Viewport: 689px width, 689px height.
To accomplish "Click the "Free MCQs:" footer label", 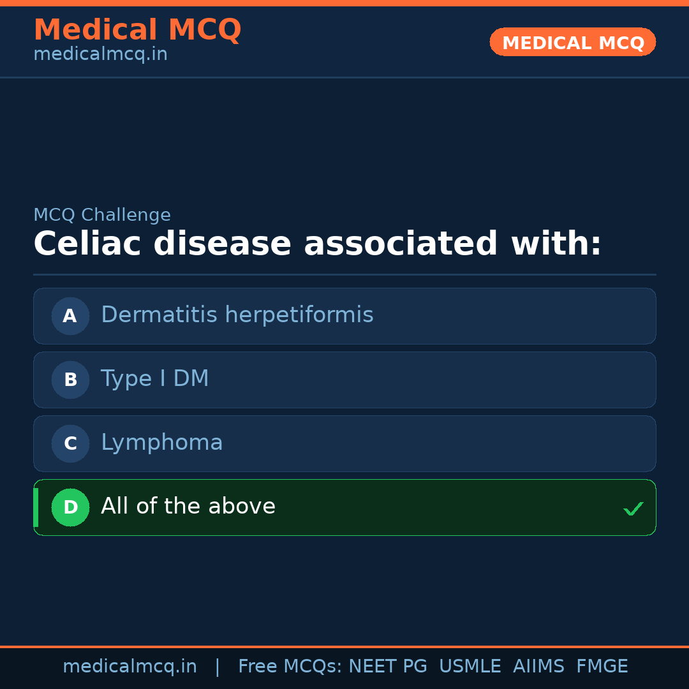I will (290, 667).
